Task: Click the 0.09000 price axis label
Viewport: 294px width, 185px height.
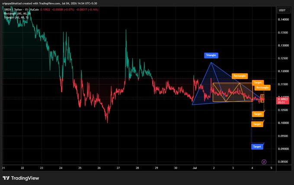Action: click(x=283, y=149)
